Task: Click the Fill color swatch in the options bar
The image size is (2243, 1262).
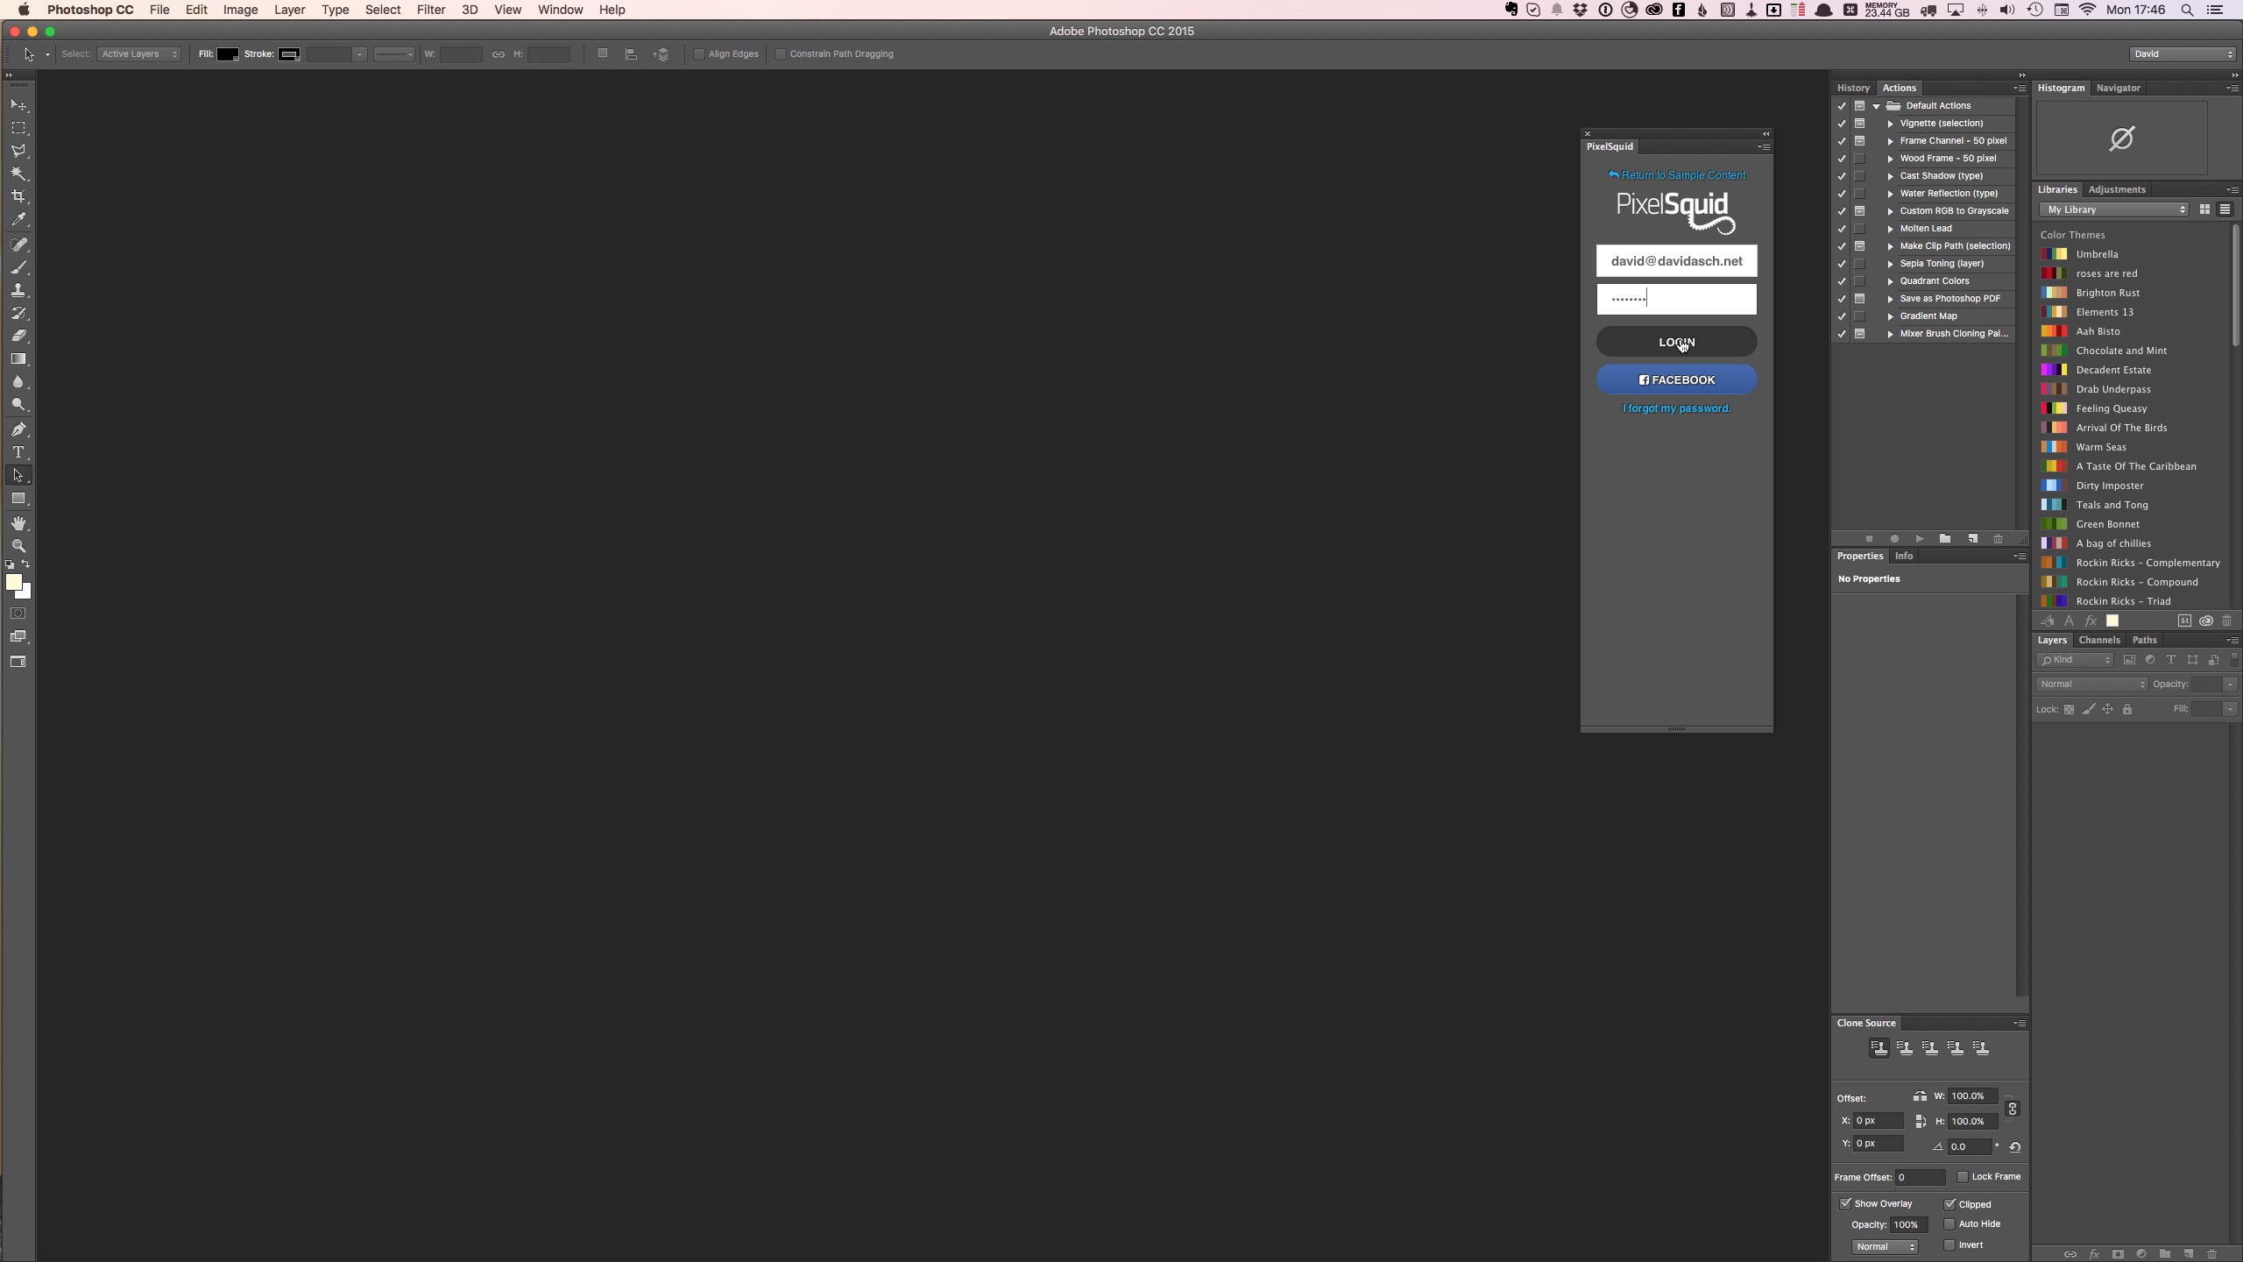Action: [x=228, y=54]
